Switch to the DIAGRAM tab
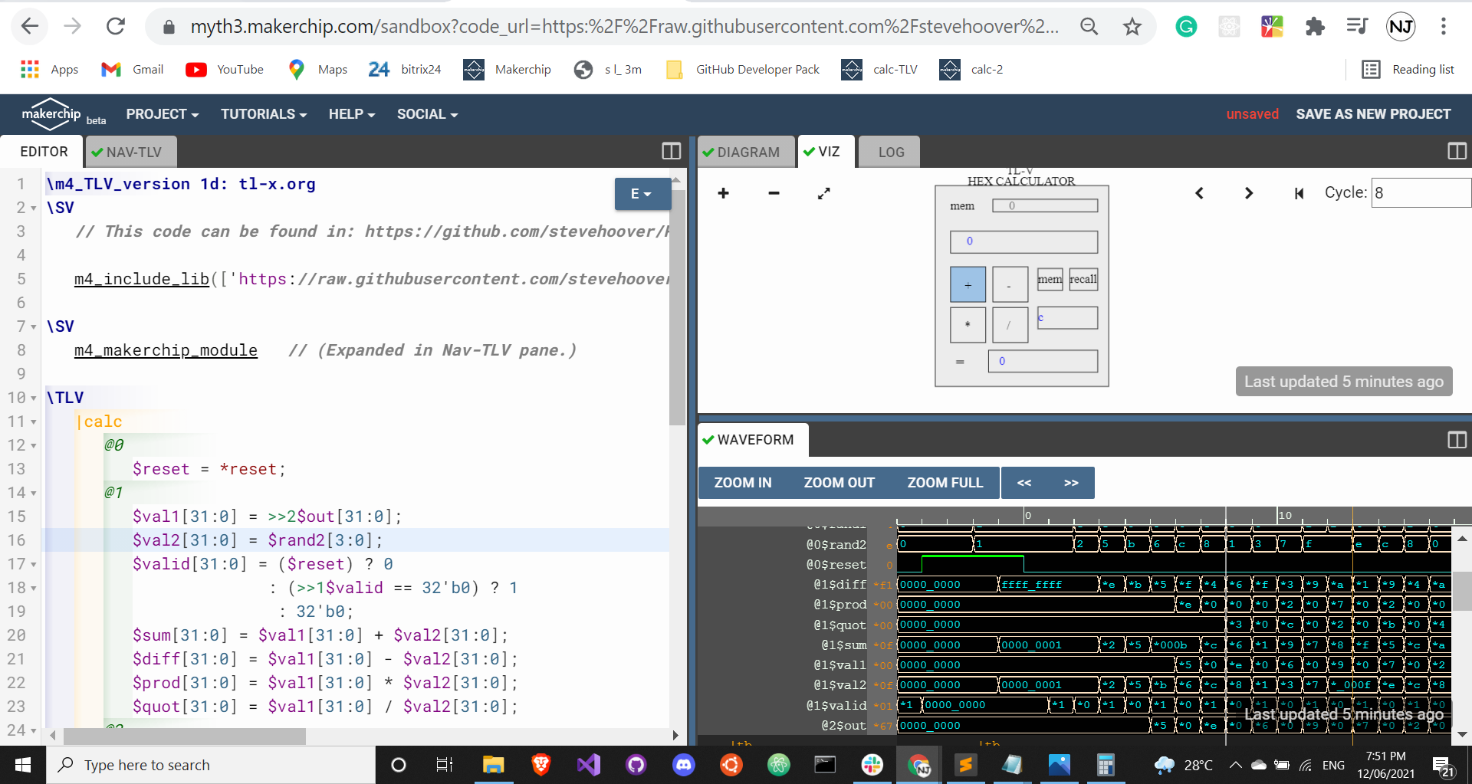Image resolution: width=1472 pixels, height=784 pixels. click(x=744, y=152)
